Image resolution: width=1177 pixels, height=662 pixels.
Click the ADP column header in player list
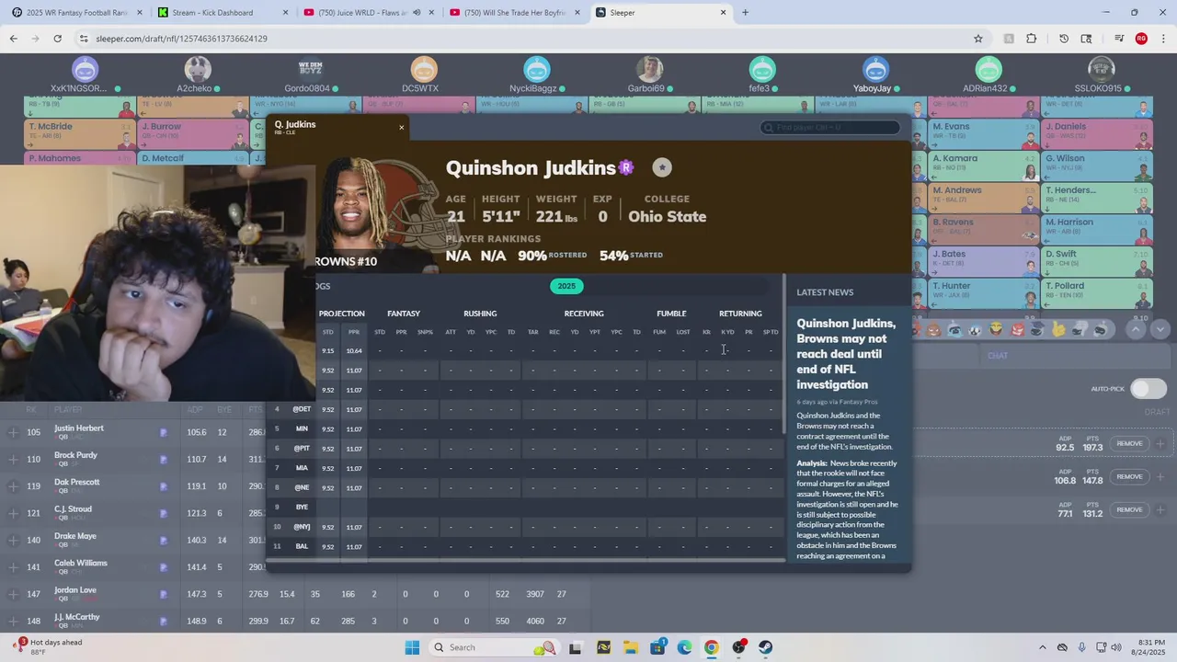tap(195, 409)
